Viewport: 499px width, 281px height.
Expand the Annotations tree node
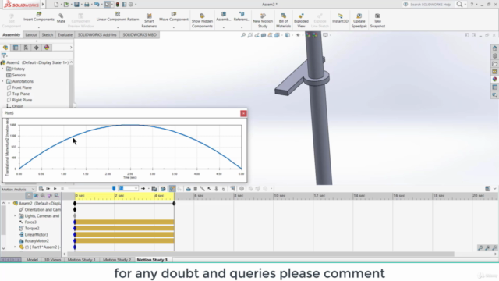point(3,81)
